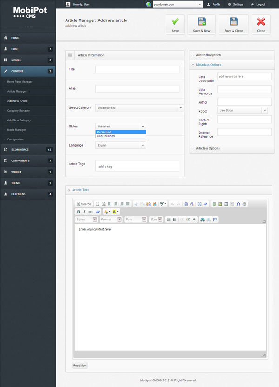Click the Find binoculars icon
This screenshot has height=387, width=279.
tap(186, 204)
